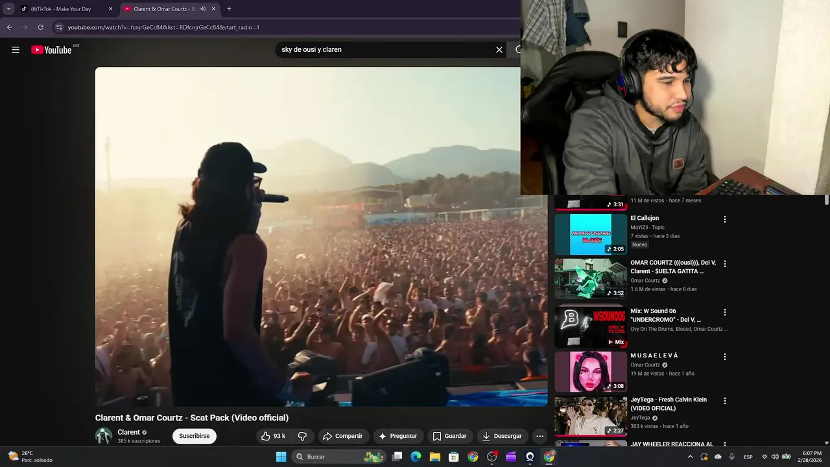
Task: Open the Clarent channel name link
Action: tap(128, 432)
